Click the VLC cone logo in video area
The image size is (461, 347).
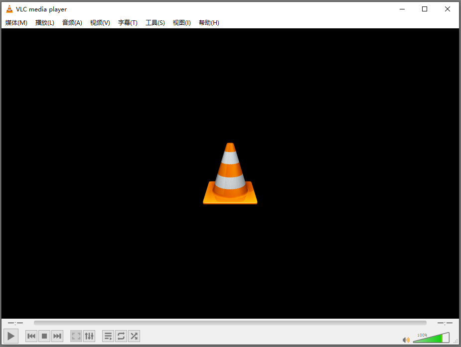(x=230, y=173)
